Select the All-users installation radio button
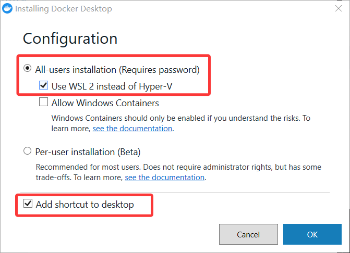350x253 pixels. [x=27, y=68]
